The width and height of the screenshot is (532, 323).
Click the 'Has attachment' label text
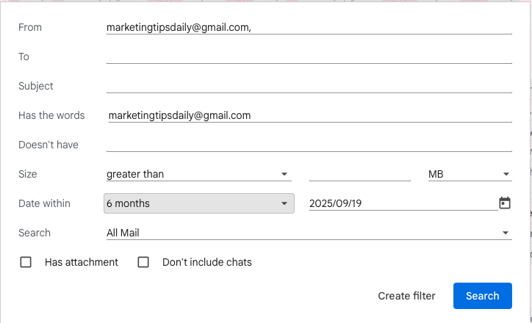(x=81, y=262)
